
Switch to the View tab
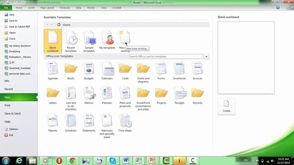(x=104, y=8)
